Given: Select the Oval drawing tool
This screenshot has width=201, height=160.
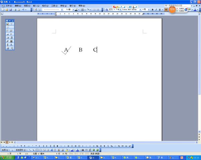Looking at the screenshot, I should click(x=41, y=150).
